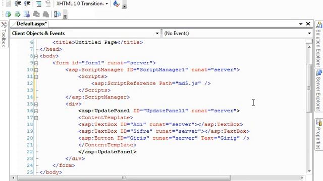Click vertical scrollbar up arrow
Viewport: 323px width, 181px height.
point(309,47)
